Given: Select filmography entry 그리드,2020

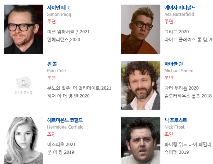Looking at the screenshot, I should pos(177,32).
